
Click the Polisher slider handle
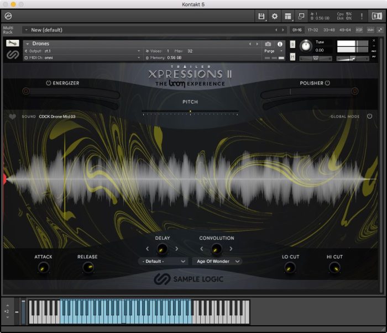[355, 91]
